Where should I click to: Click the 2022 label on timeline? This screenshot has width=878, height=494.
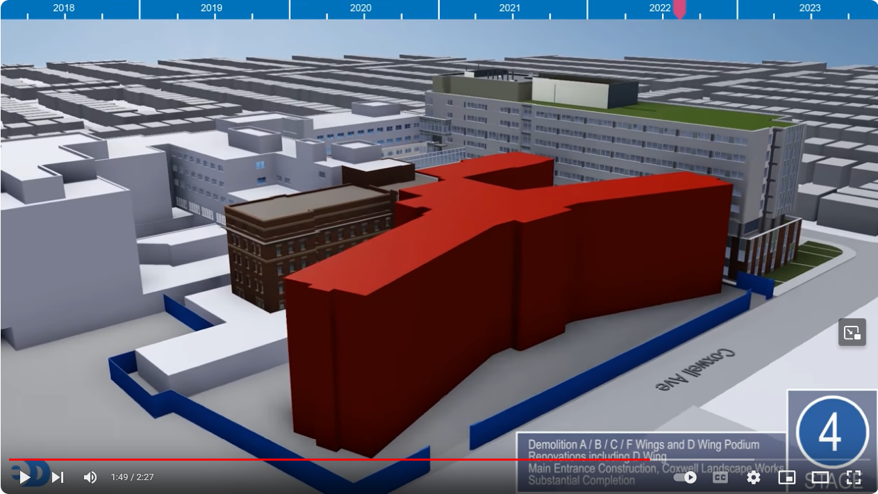(660, 8)
